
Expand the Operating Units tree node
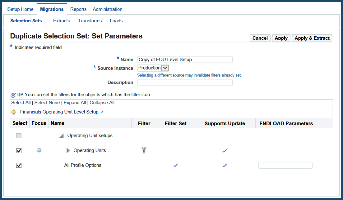[68, 151]
